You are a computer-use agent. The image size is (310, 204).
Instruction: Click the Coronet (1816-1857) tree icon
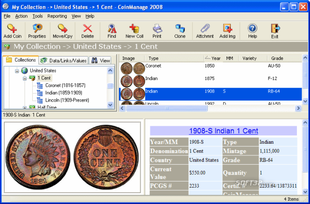coord(40,85)
